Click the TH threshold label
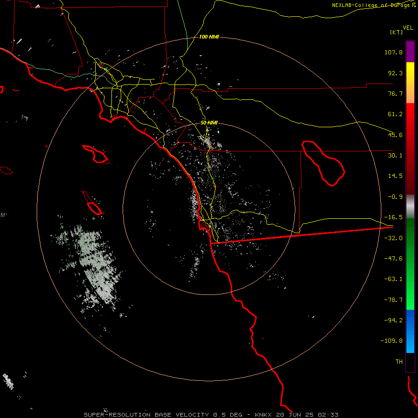Screen dimensions: 418x418 click(x=399, y=362)
